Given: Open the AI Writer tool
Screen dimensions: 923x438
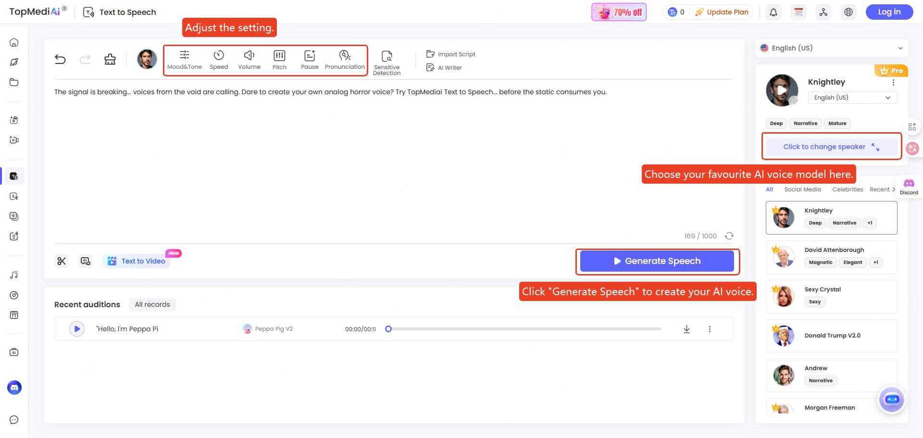Looking at the screenshot, I should [444, 67].
